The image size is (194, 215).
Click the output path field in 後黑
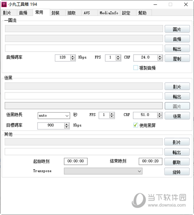(x=84, y=96)
